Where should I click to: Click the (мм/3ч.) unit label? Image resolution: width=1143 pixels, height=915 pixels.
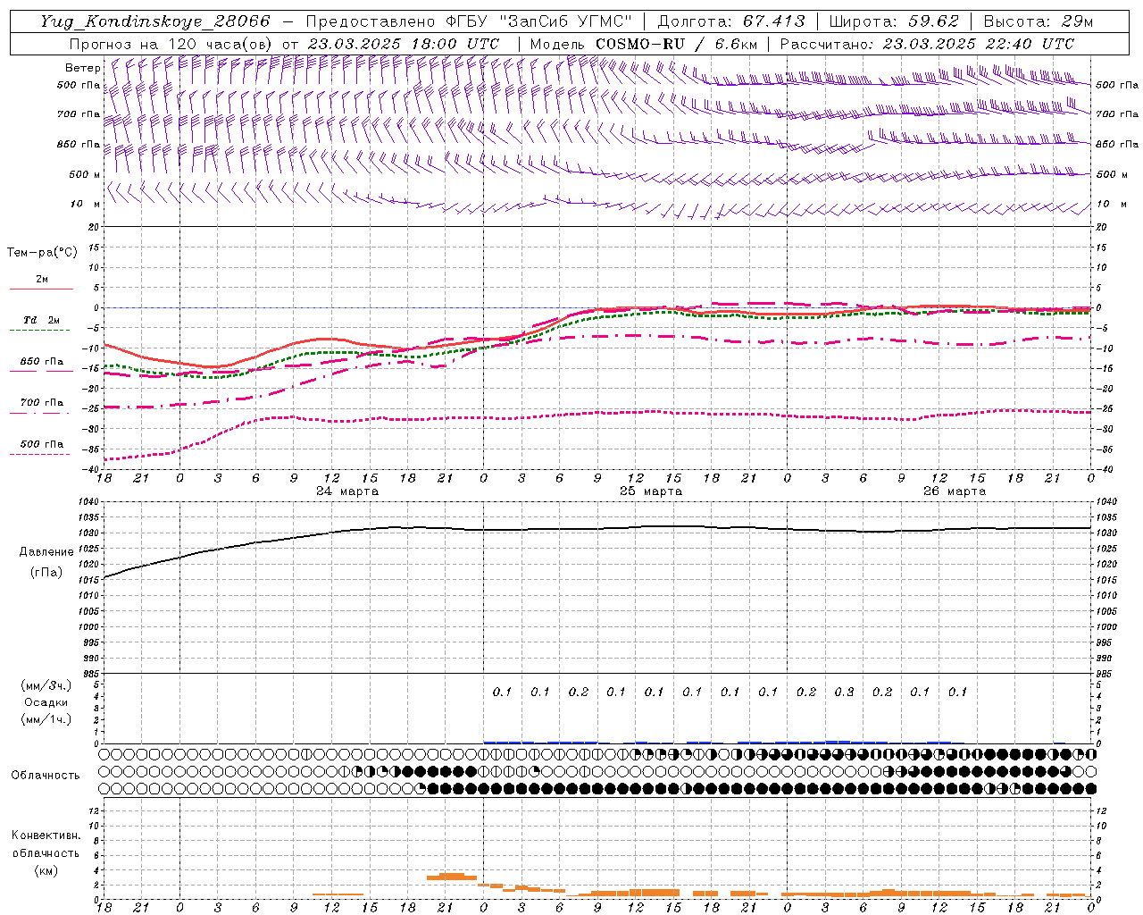[x=46, y=685]
